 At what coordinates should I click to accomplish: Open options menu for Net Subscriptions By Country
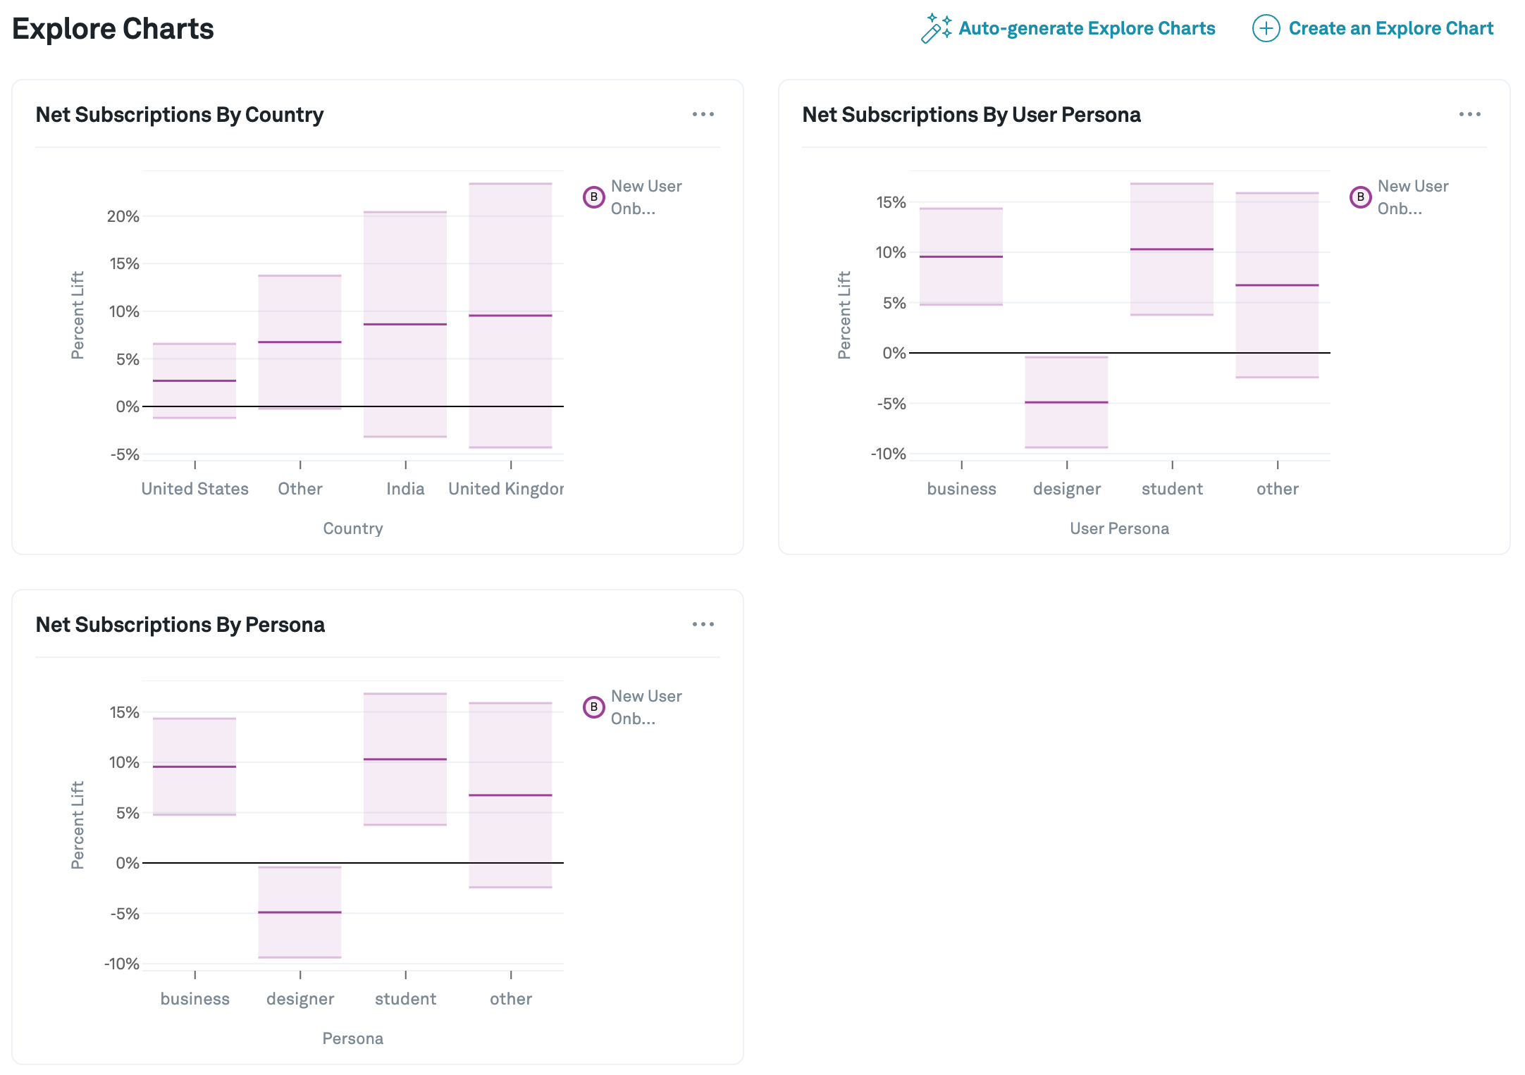point(703,114)
